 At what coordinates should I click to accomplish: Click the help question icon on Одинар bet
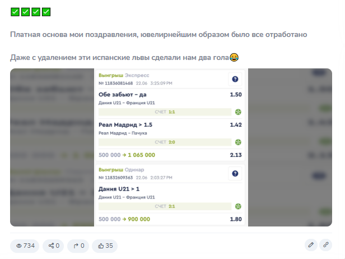pyautogui.click(x=235, y=174)
